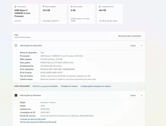
Task: Copy the Windows information
Action: pos(133,95)
